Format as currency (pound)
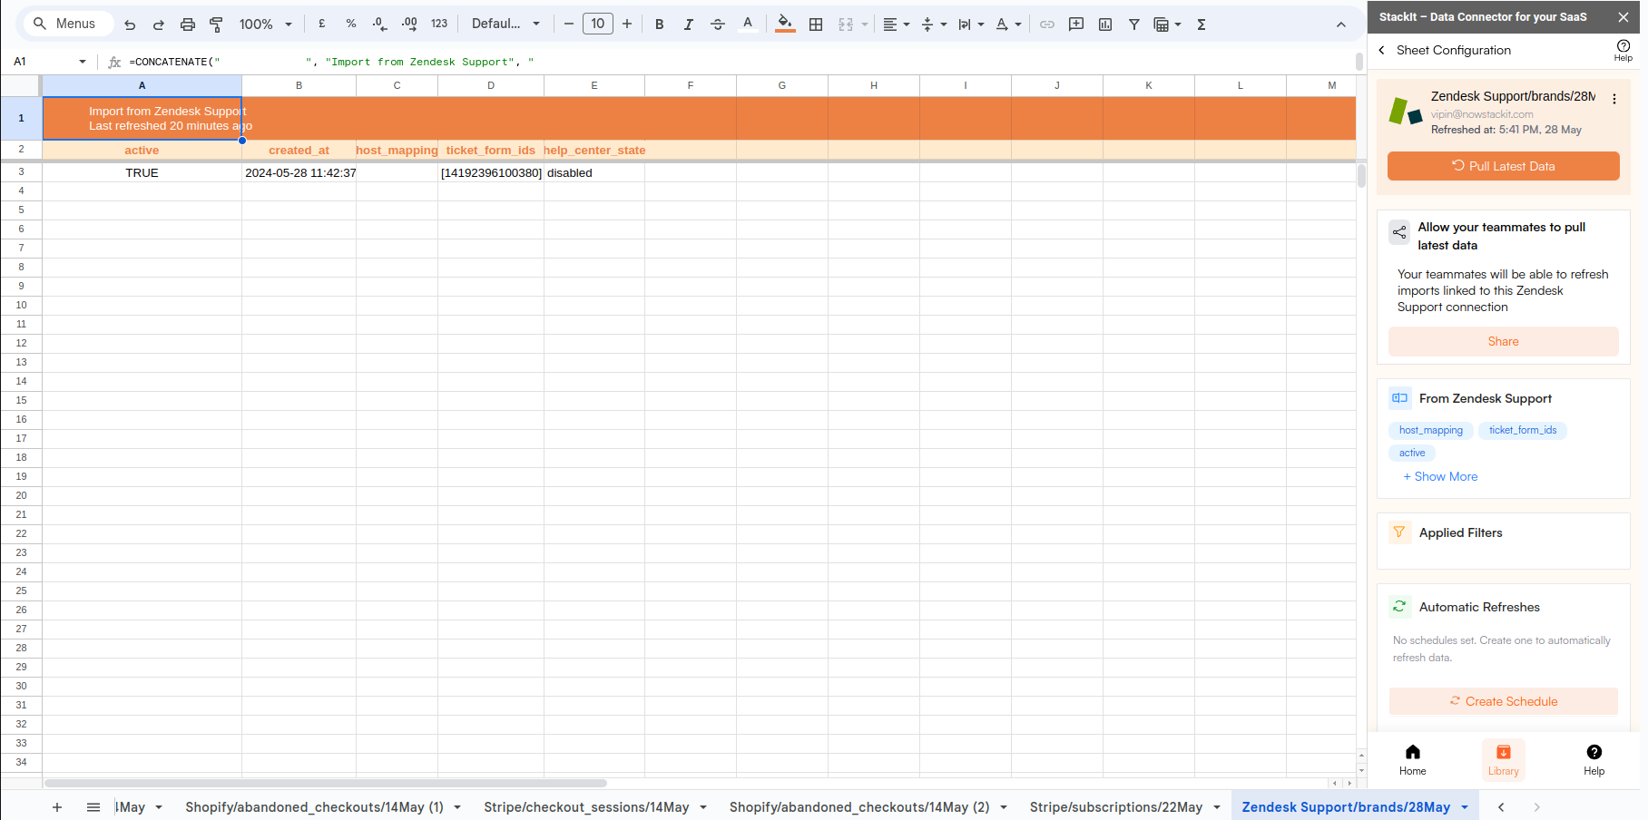Screen dimensions: 1648x820 [x=322, y=24]
